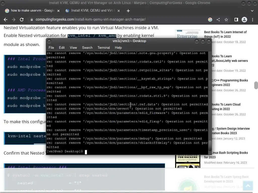Click terminal prompt '[vm3@vm3 Desktop]$'

(65, 151)
